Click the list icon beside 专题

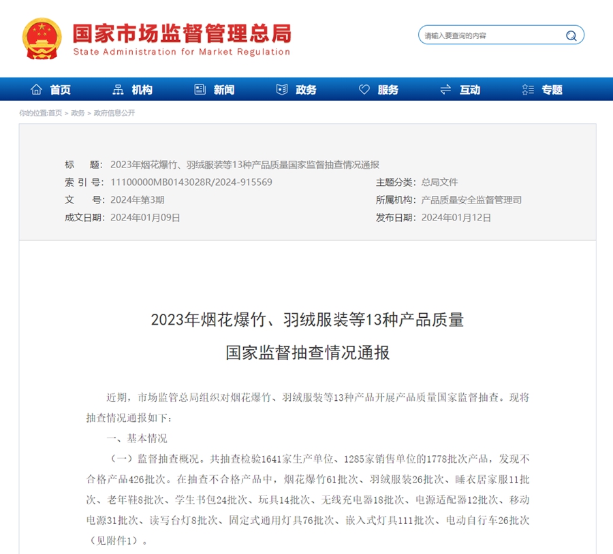[x=526, y=88]
